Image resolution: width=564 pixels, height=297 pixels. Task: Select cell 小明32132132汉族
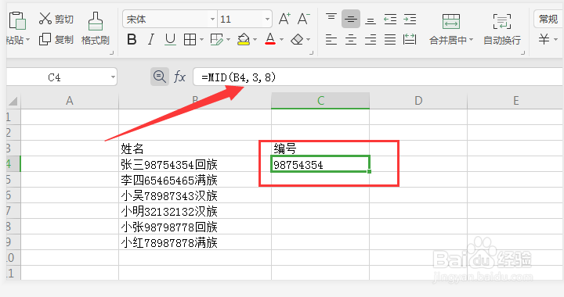[x=195, y=211]
